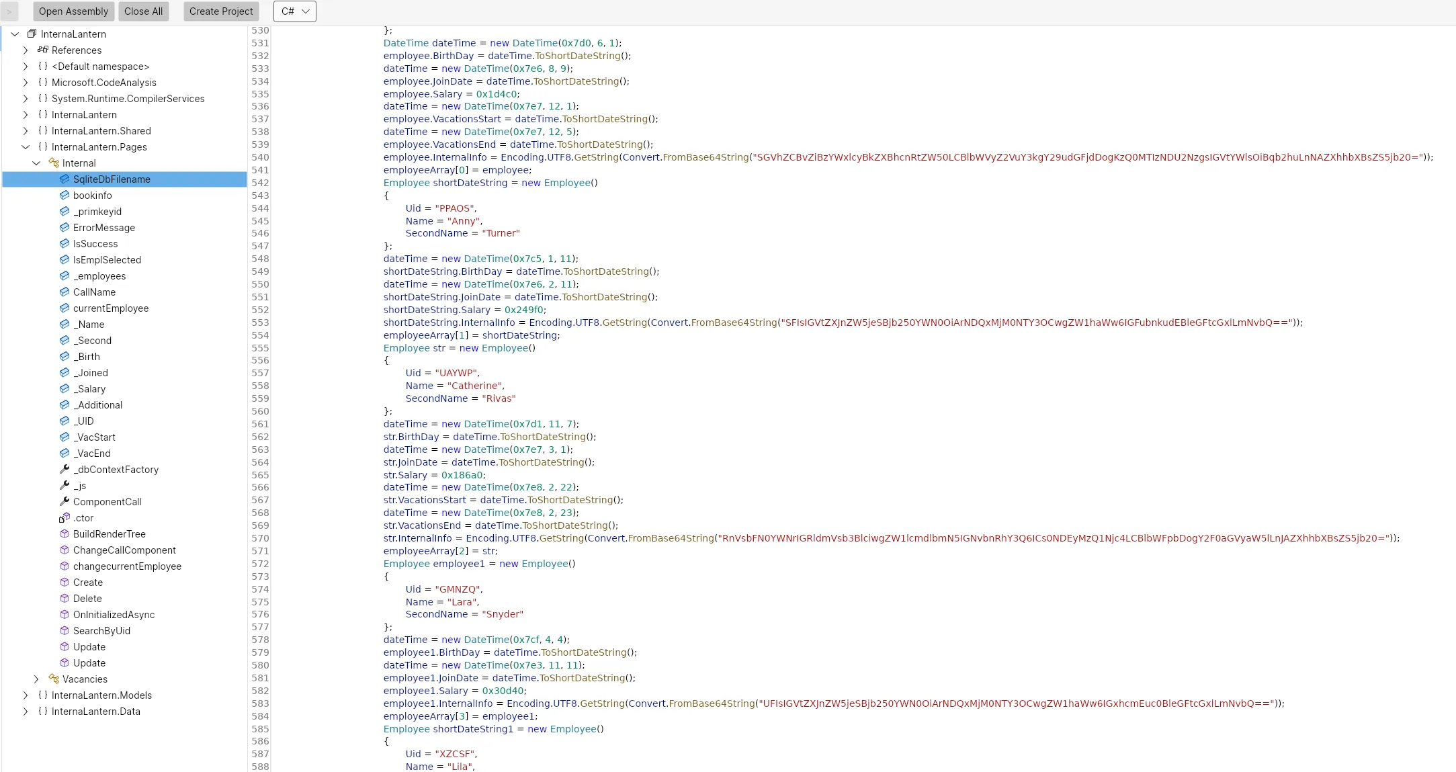1456x772 pixels.
Task: Click the Close All button
Action: point(143,11)
